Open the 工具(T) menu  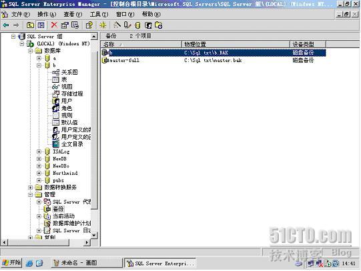(99, 14)
